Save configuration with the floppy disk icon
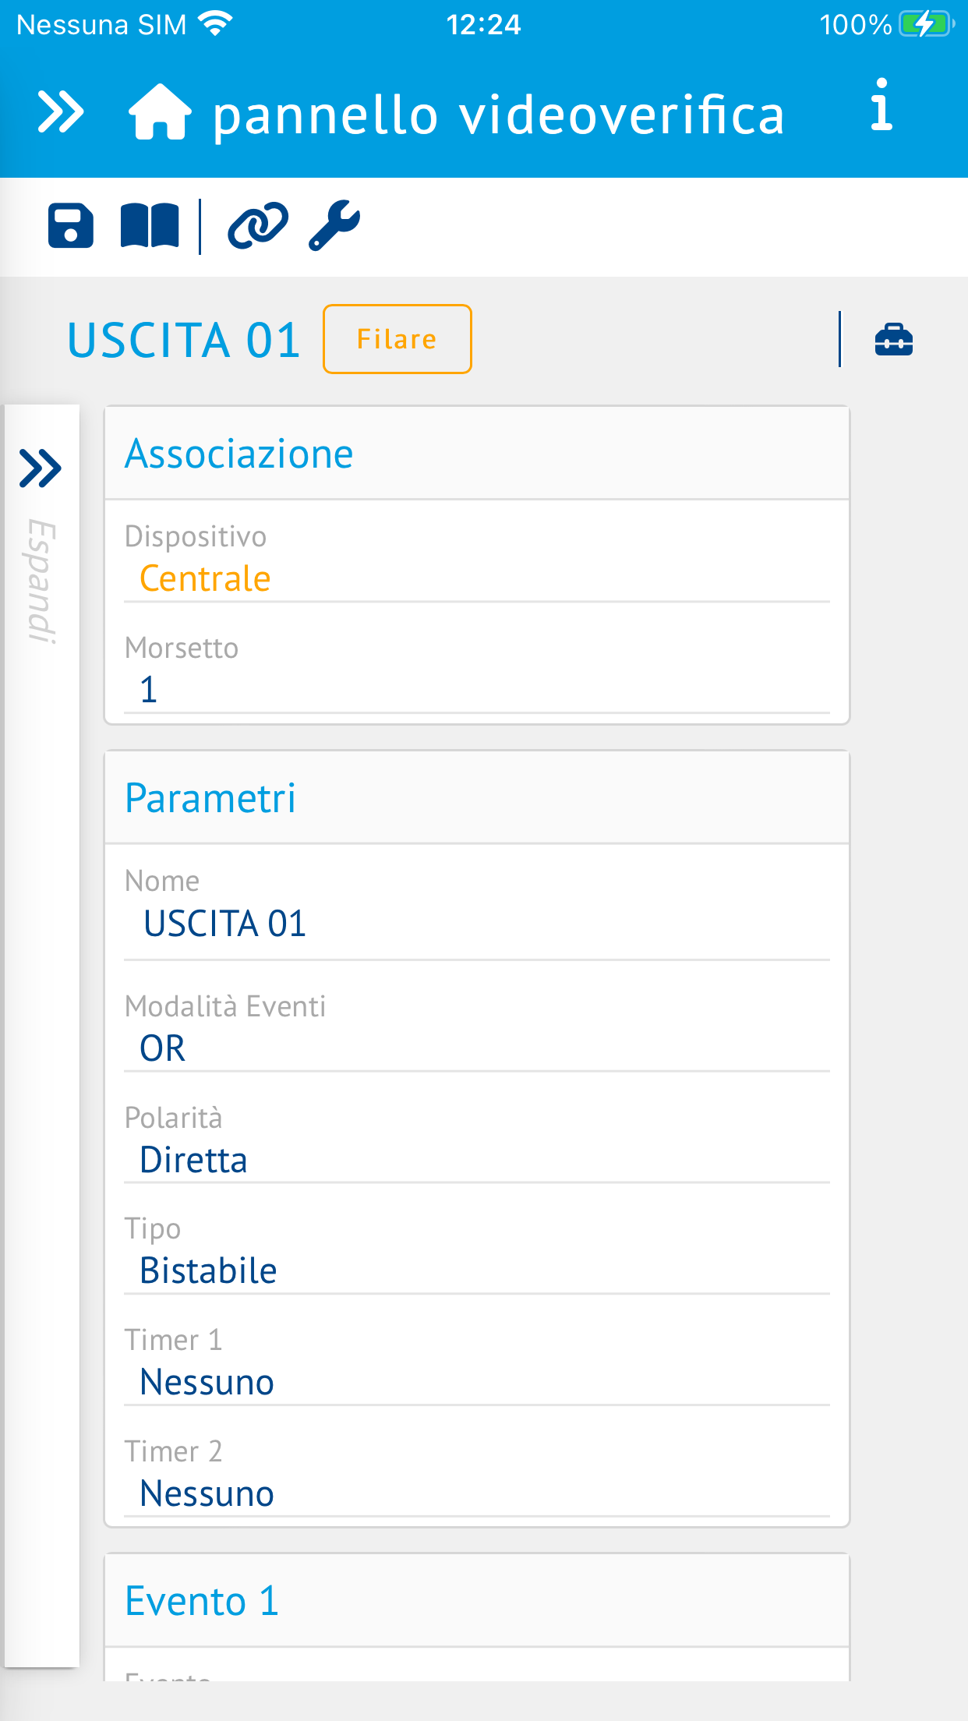Image resolution: width=968 pixels, height=1721 pixels. click(x=71, y=226)
